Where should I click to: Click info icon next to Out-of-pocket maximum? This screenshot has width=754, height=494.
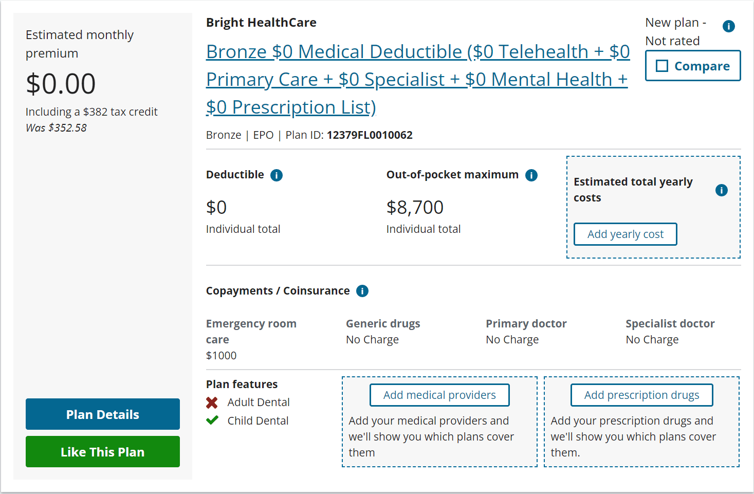tap(531, 175)
